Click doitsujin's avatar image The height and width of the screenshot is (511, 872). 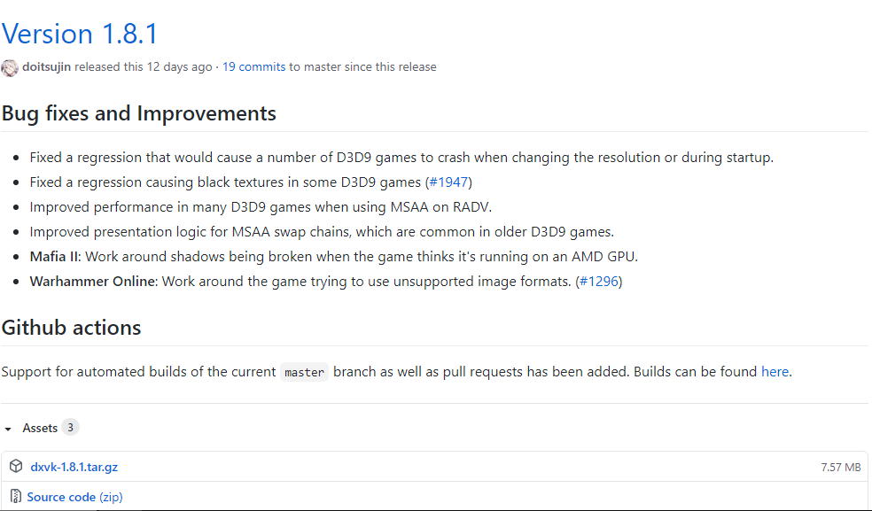pos(10,67)
